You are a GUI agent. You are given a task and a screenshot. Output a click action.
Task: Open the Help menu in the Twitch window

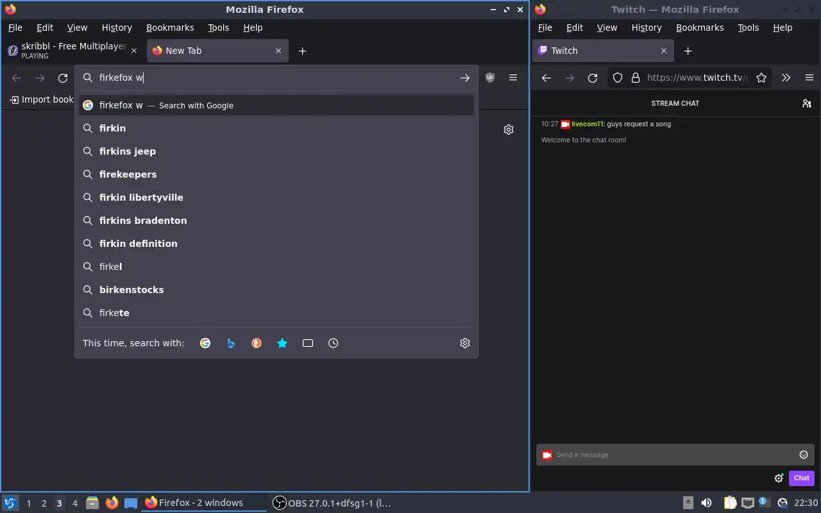(x=783, y=28)
